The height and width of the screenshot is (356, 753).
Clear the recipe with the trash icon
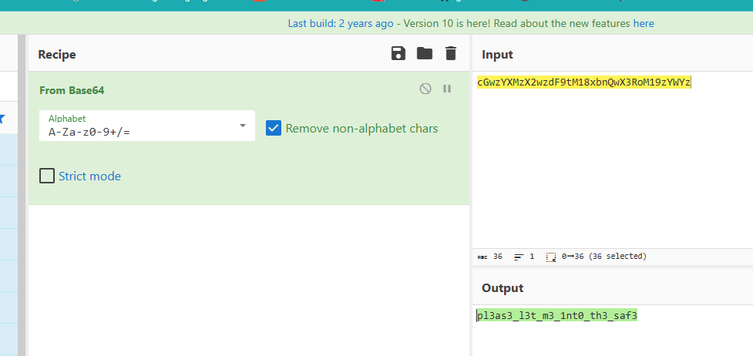450,53
